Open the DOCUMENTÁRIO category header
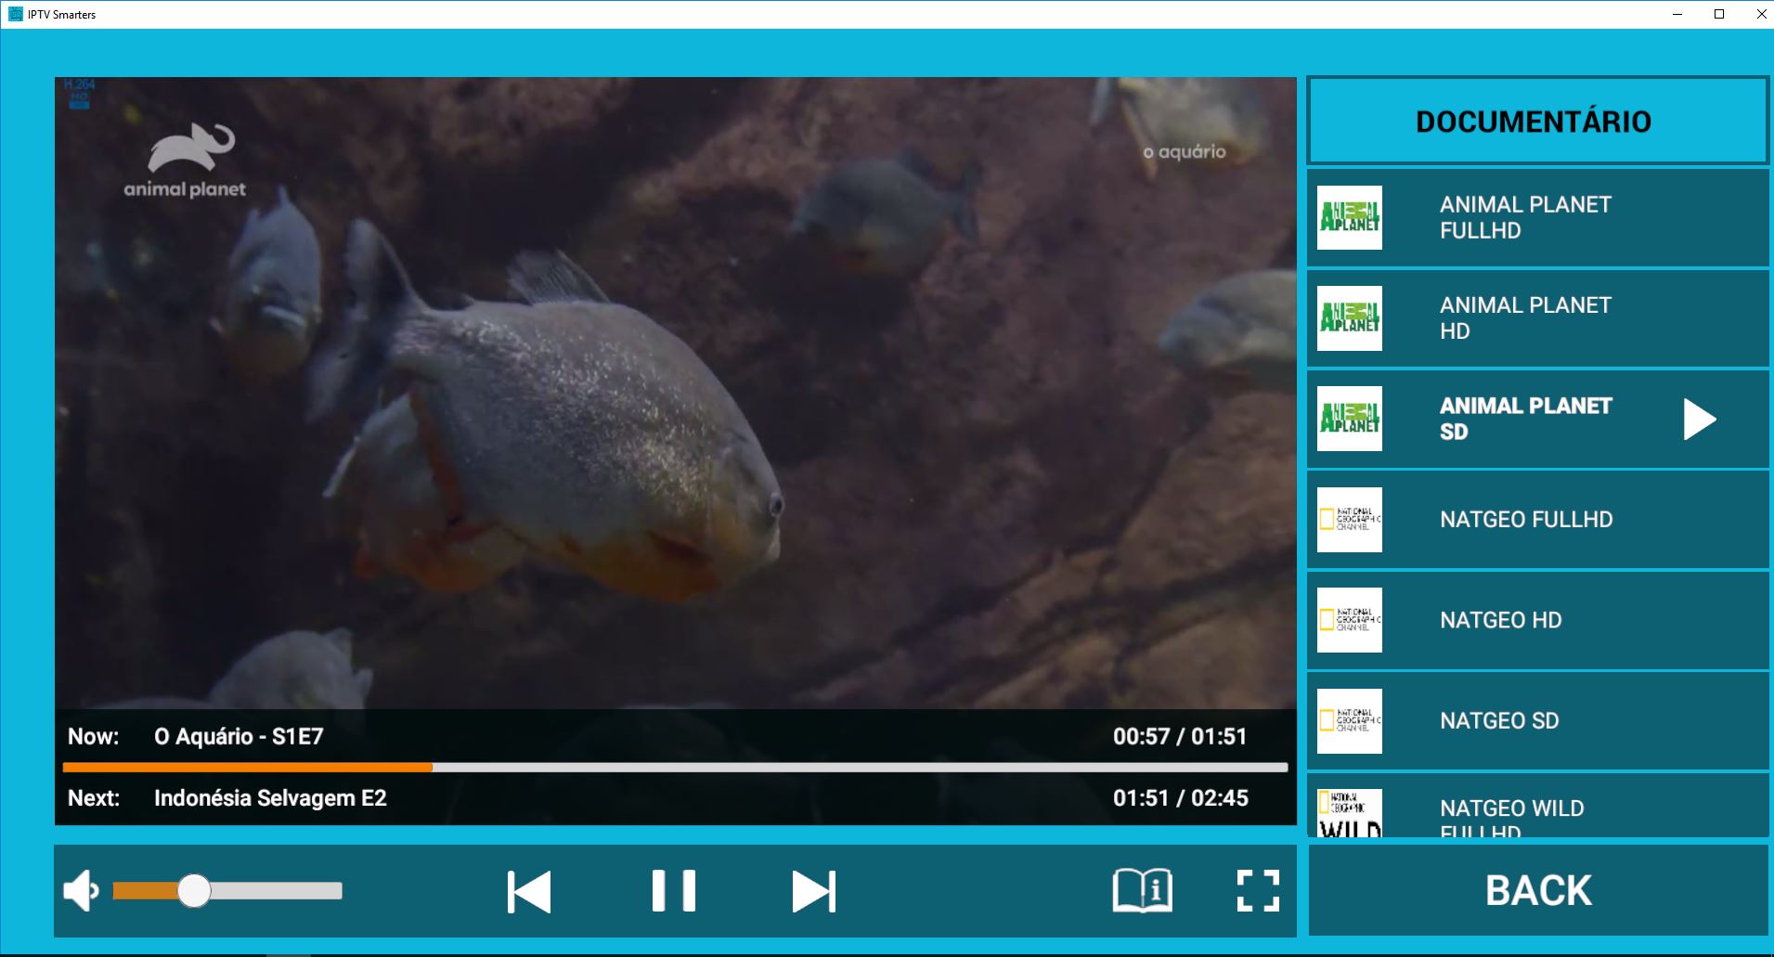Viewport: 1774px width, 957px height. (1537, 121)
